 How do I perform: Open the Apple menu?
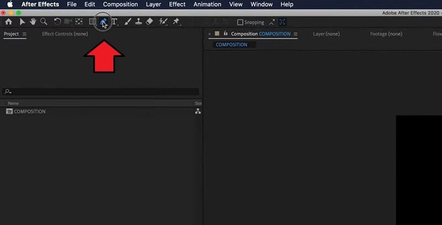coord(10,4)
